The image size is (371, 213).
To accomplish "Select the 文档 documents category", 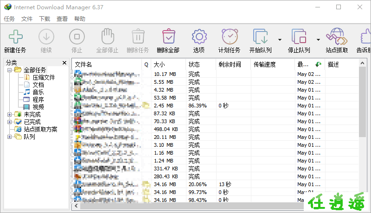I will [x=38, y=85].
